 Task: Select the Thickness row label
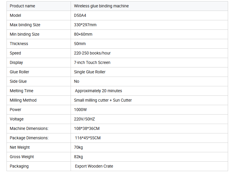click(19, 44)
